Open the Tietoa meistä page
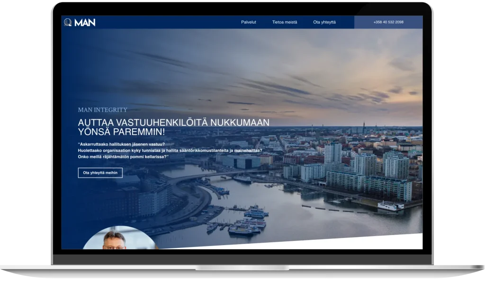485x282 pixels. [285, 22]
